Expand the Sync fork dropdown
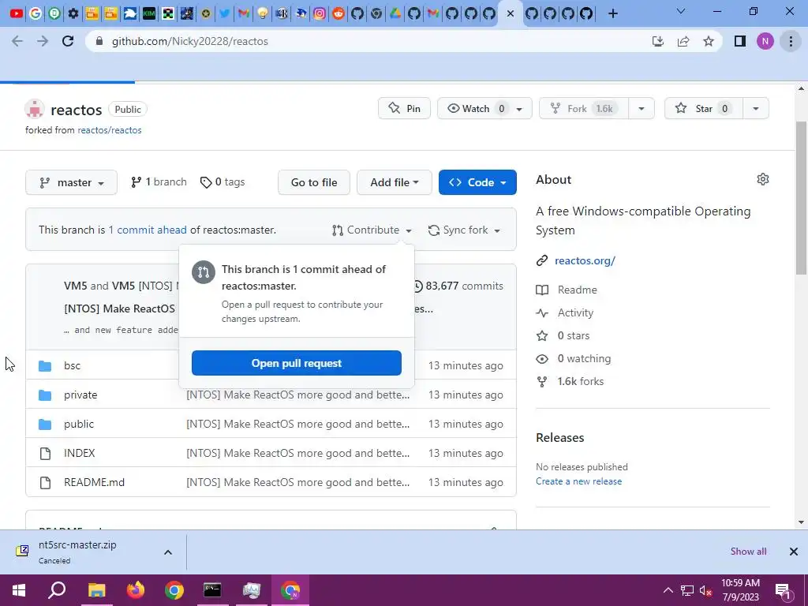This screenshot has height=606, width=808. (464, 230)
